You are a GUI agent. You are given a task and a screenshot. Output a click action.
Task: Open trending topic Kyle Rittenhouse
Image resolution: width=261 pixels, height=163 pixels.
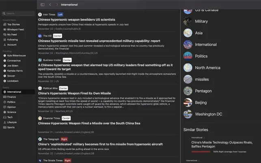(x=15, y=56)
